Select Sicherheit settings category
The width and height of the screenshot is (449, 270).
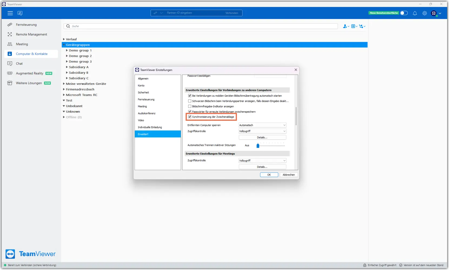coord(158,93)
